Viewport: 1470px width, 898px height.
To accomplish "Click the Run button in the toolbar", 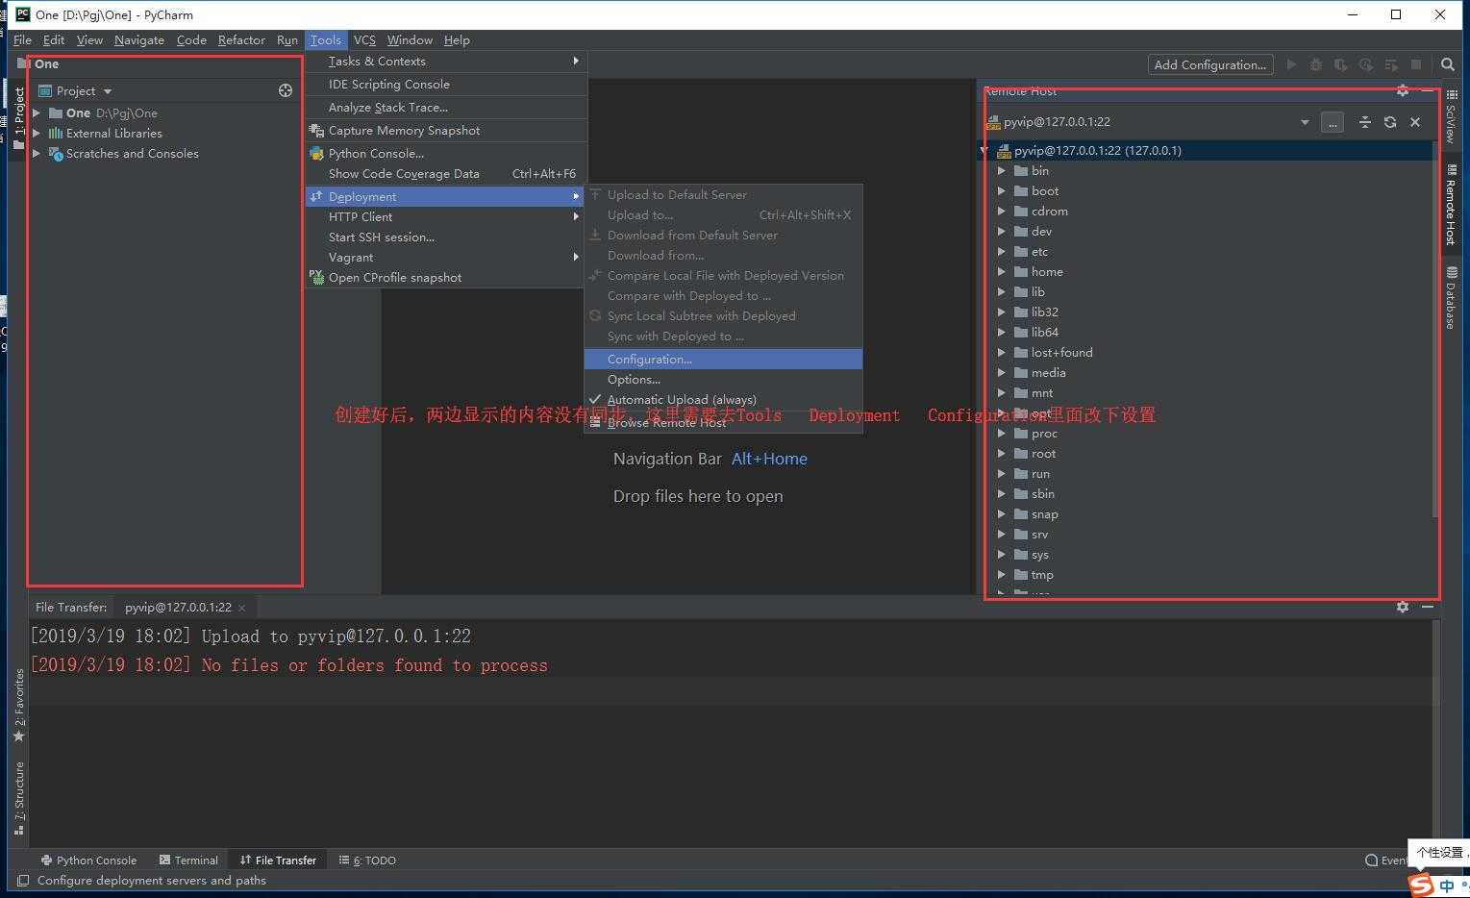I will point(1291,64).
